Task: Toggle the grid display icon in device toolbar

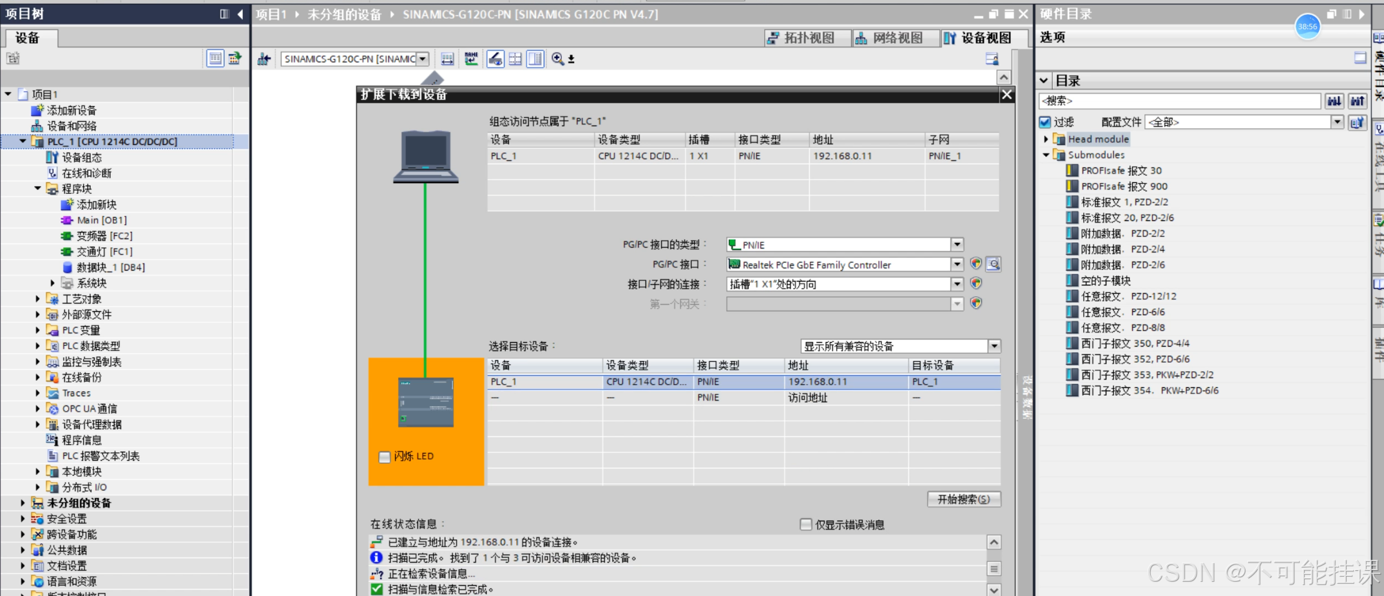Action: click(x=515, y=59)
